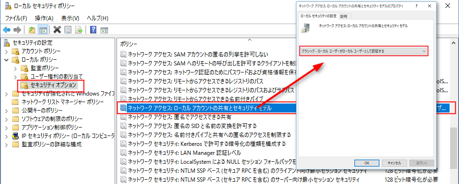Image resolution: width=459 pixels, height=184 pixels.
Task: Click the OK button in properties dialog
Action: coord(367,163)
